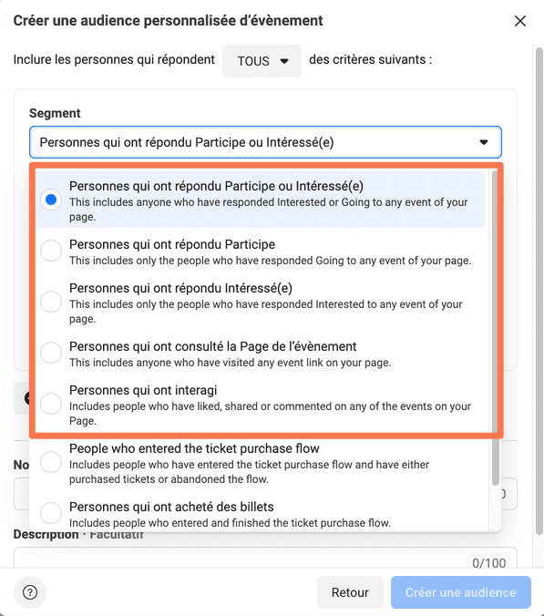The height and width of the screenshot is (616, 544).
Task: Select radio for entered ticket purchase flow
Action: [51, 462]
